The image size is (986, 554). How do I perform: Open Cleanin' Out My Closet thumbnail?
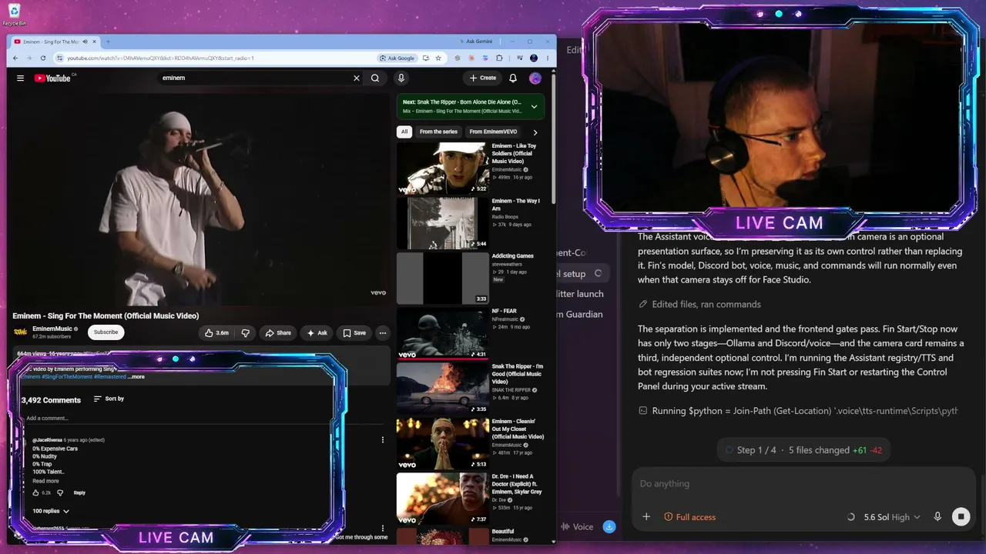[442, 443]
